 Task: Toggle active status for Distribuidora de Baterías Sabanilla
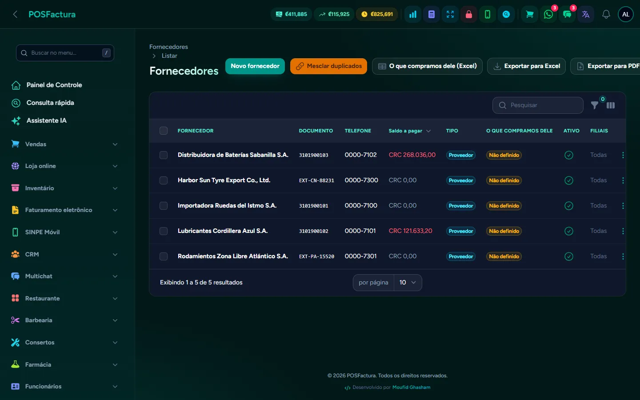point(569,155)
